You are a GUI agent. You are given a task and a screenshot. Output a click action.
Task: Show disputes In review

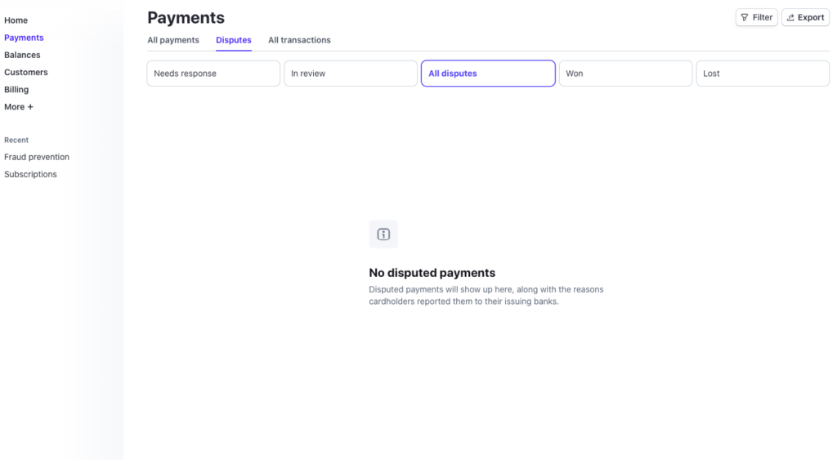pos(351,74)
